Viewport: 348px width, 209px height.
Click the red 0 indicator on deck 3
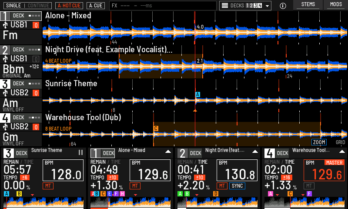(36, 93)
